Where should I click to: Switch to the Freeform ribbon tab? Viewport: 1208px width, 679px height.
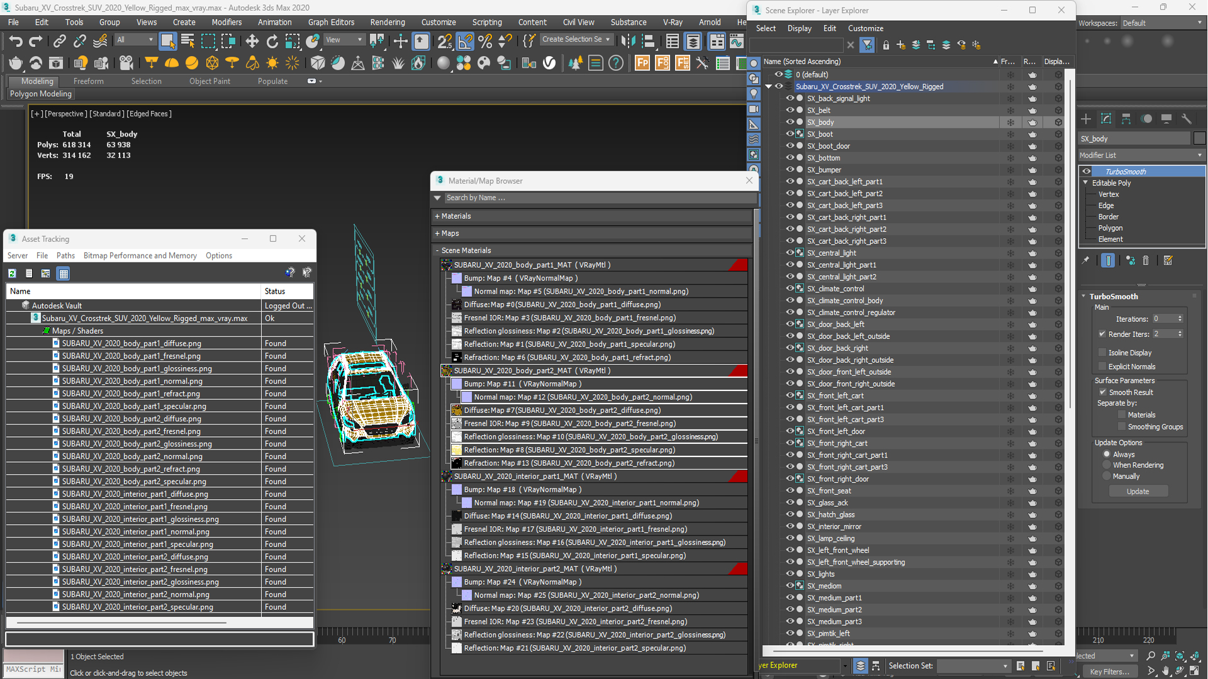coord(88,81)
